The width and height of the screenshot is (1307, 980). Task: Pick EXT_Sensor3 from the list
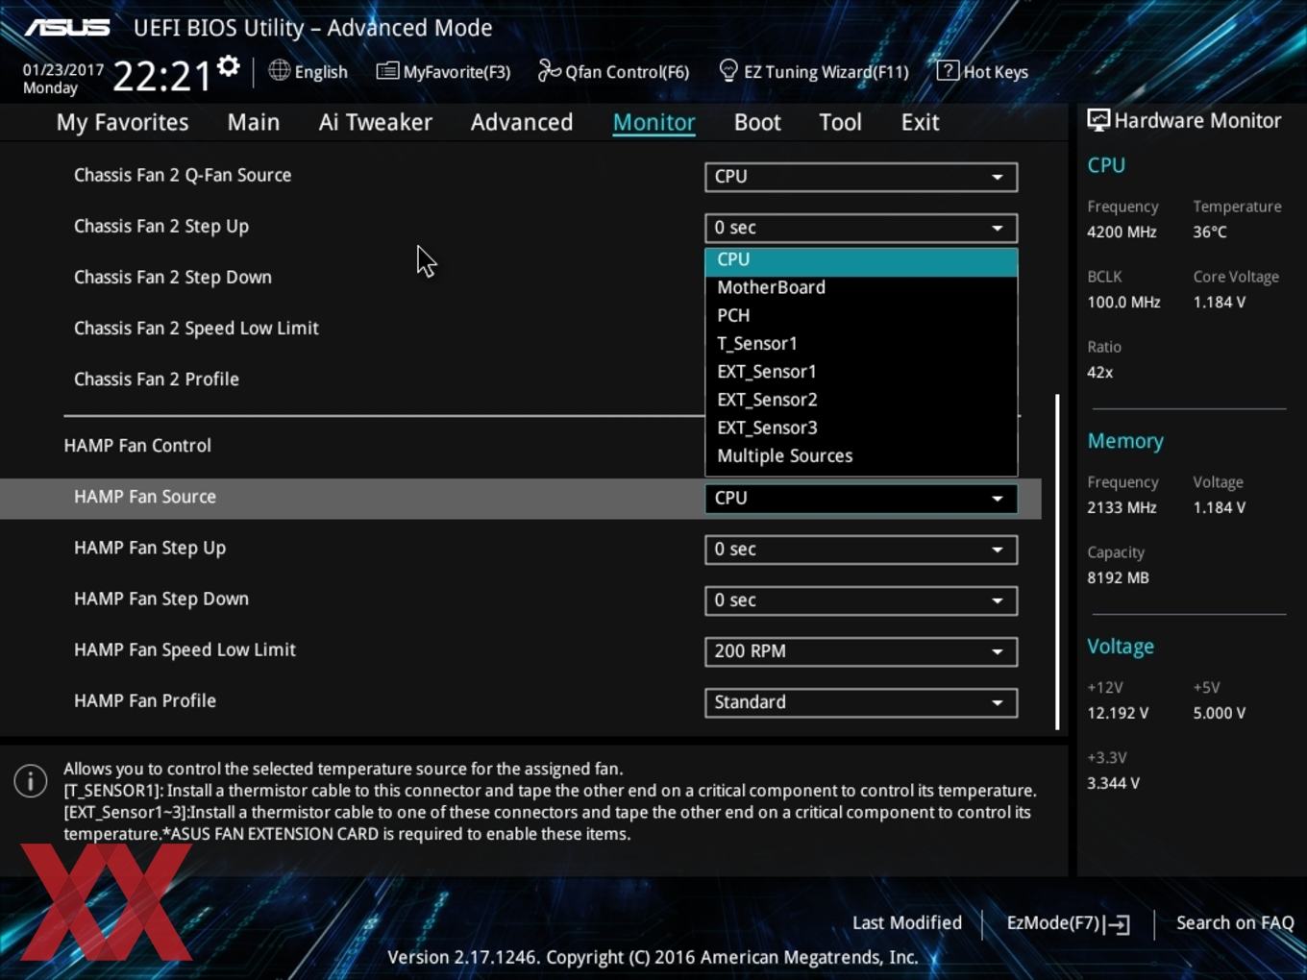[861, 428]
